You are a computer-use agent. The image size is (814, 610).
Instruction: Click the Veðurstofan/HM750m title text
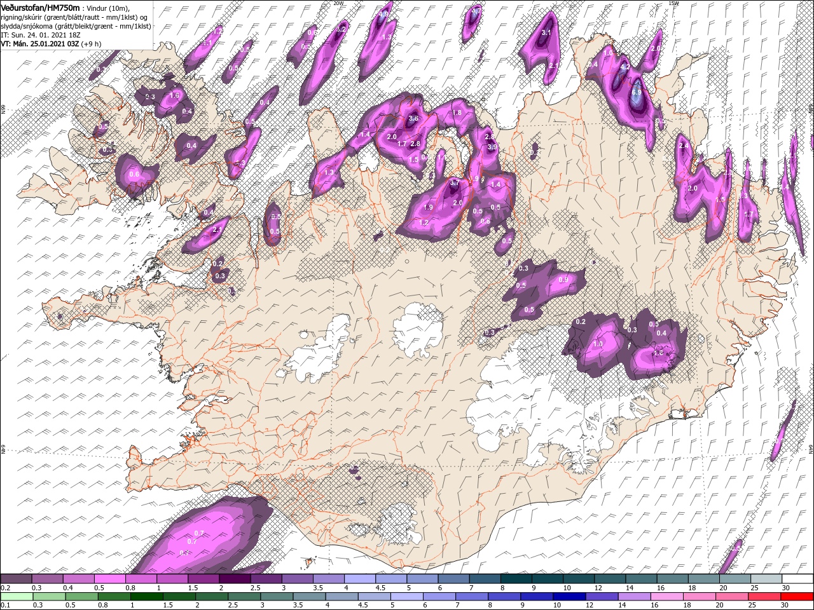[40, 8]
